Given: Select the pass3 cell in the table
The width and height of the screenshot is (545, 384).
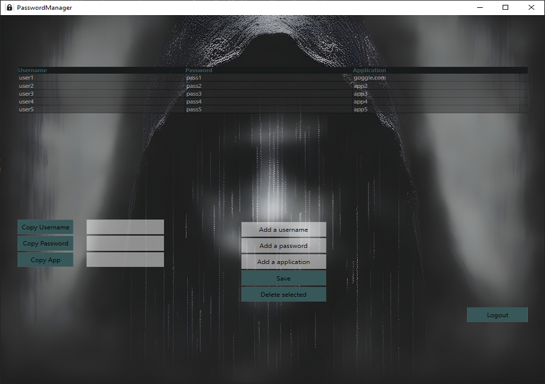Looking at the screenshot, I should 194,94.
